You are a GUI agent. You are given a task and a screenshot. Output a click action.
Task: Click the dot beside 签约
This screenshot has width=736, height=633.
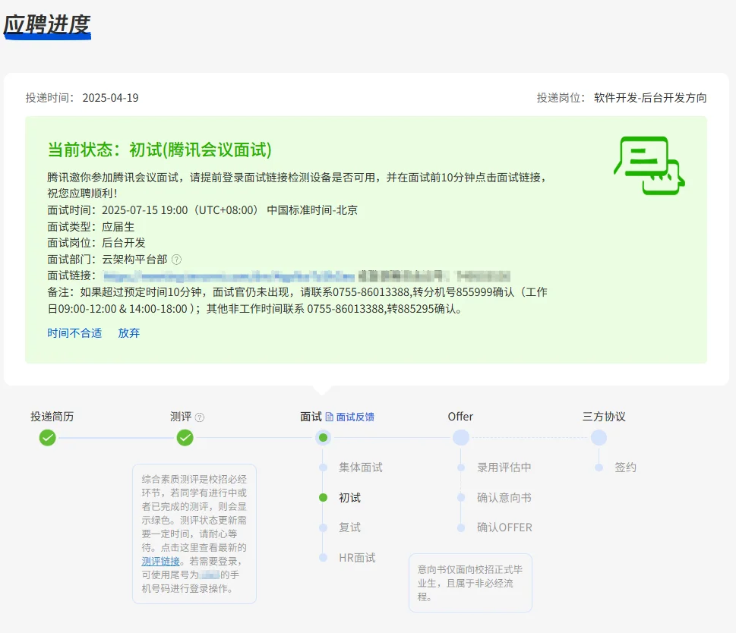tap(599, 468)
